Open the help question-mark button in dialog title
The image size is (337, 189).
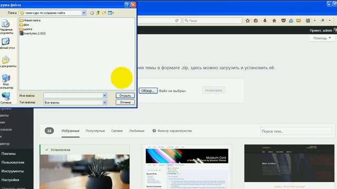pos(127,5)
